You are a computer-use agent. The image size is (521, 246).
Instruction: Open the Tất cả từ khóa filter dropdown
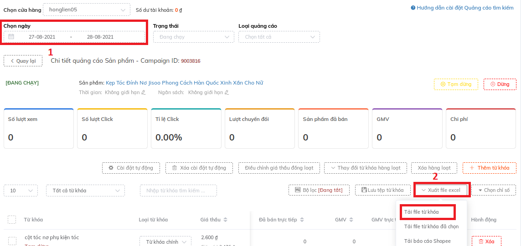click(x=85, y=191)
